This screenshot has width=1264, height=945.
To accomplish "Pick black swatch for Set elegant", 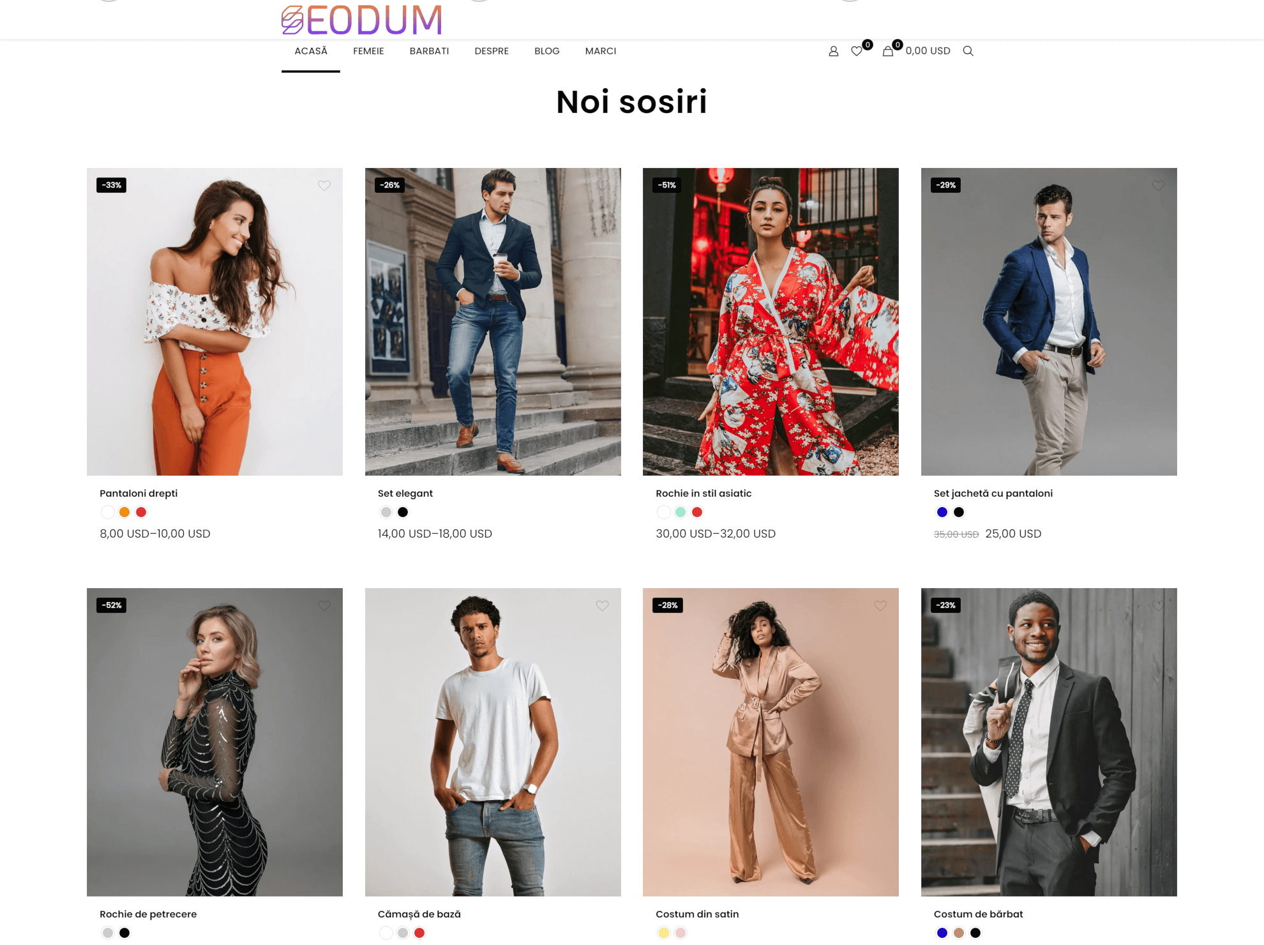I will coord(403,512).
